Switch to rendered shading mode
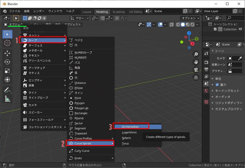Image resolution: width=245 pixels, height=168 pixels. click(192, 25)
